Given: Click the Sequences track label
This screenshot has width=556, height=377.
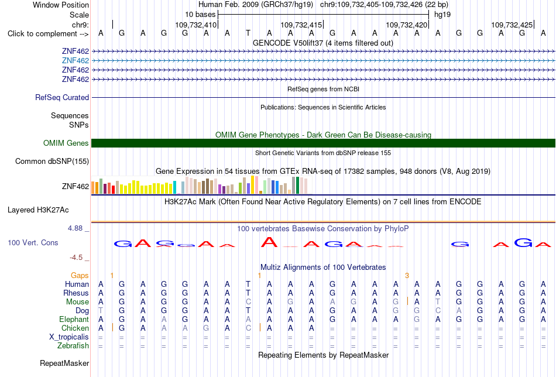Looking at the screenshot, I should click(x=70, y=116).
